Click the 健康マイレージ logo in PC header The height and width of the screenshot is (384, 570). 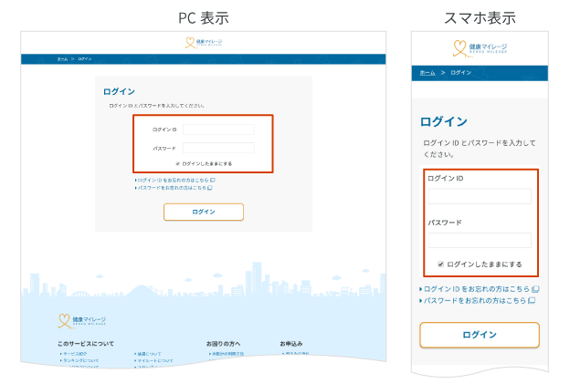pyautogui.click(x=203, y=43)
